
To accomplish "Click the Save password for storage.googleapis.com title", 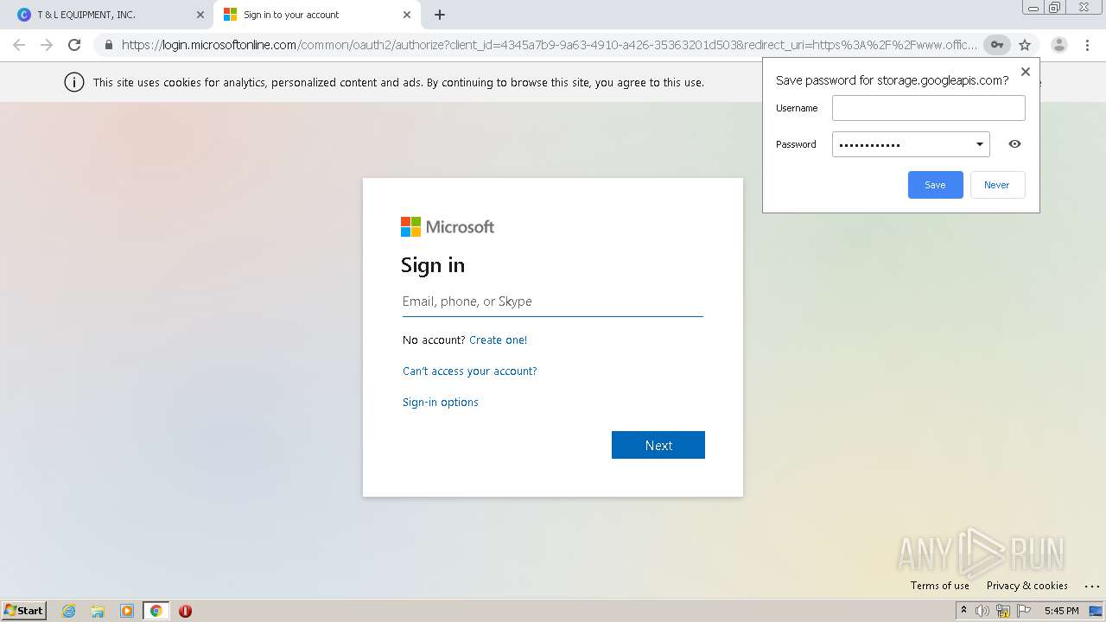I will [x=892, y=80].
